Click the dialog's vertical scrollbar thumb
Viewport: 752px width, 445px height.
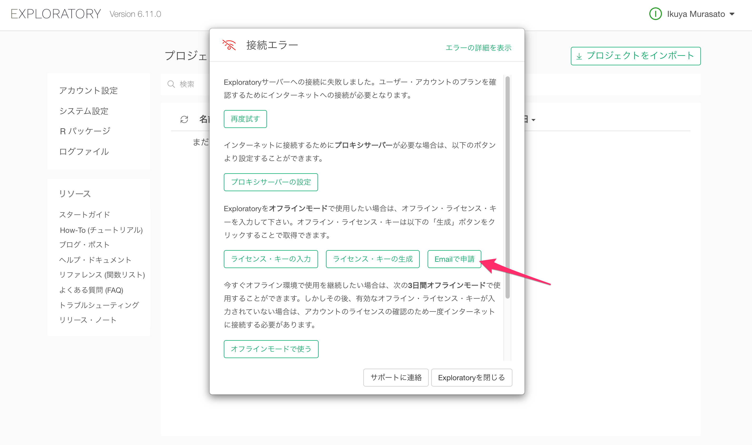(508, 187)
